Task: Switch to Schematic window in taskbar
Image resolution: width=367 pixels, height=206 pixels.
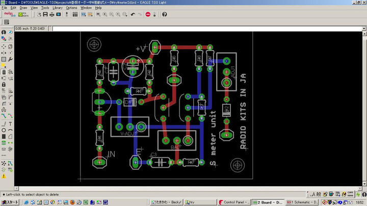Action: [x=302, y=202]
